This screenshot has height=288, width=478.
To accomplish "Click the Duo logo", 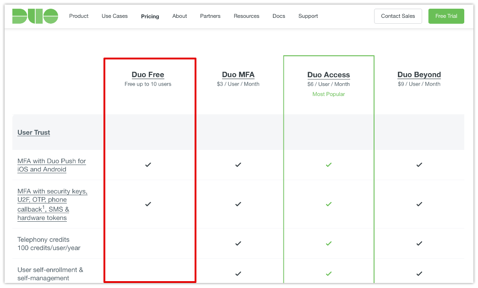I will pos(35,16).
